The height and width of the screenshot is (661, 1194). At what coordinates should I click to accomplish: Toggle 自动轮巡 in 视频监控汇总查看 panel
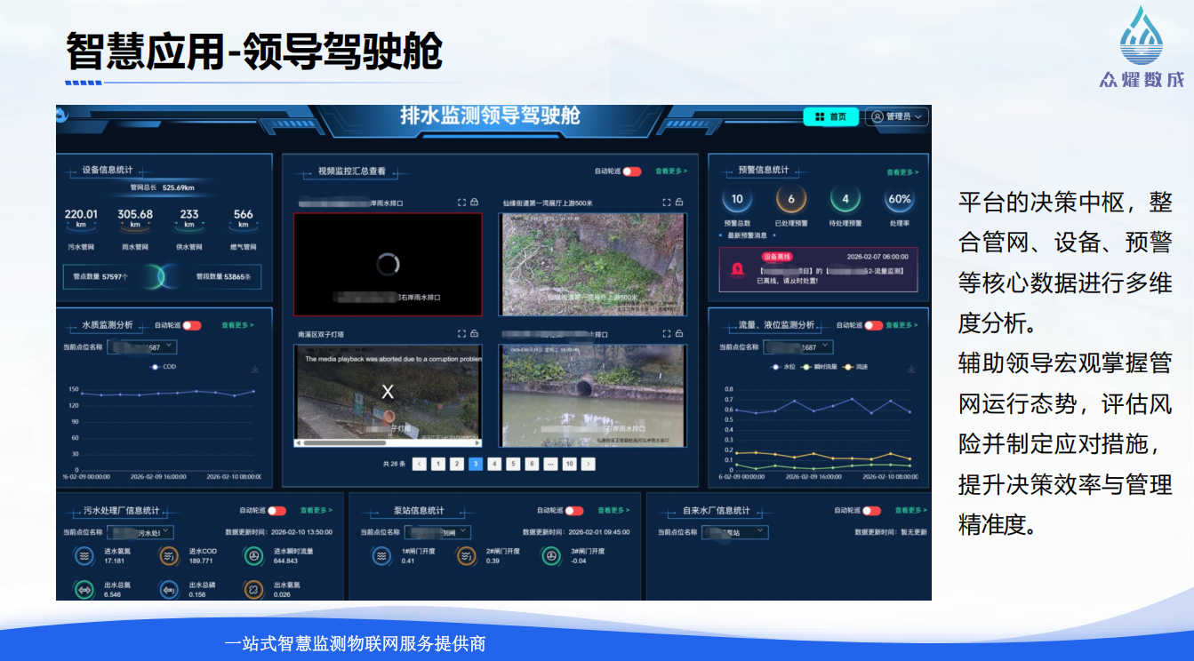pos(632,171)
